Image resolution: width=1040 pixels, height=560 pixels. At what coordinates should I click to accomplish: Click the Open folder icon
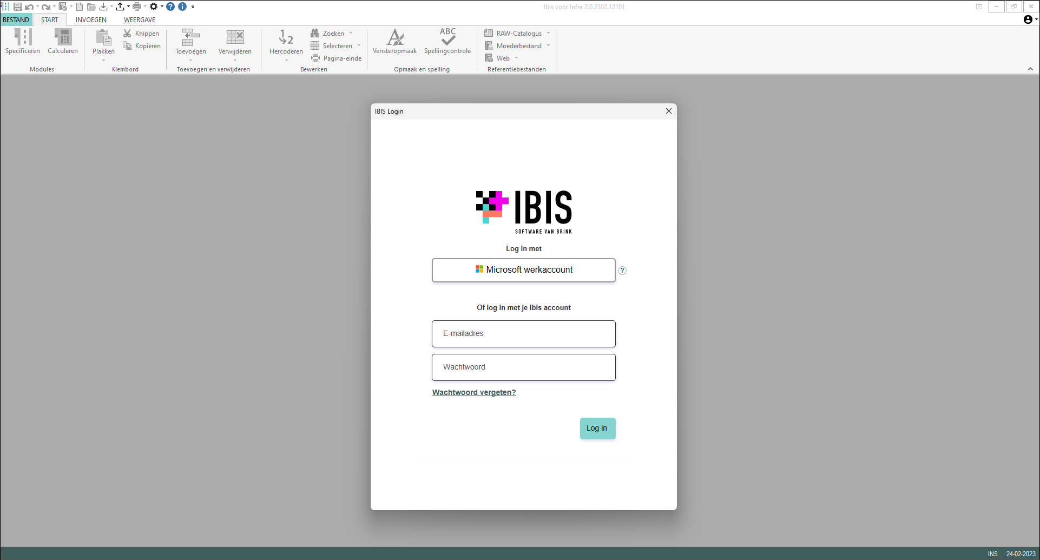coord(91,7)
